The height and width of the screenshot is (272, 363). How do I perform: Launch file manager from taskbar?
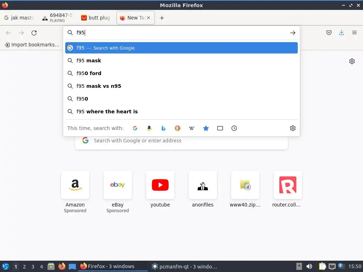[51, 266]
